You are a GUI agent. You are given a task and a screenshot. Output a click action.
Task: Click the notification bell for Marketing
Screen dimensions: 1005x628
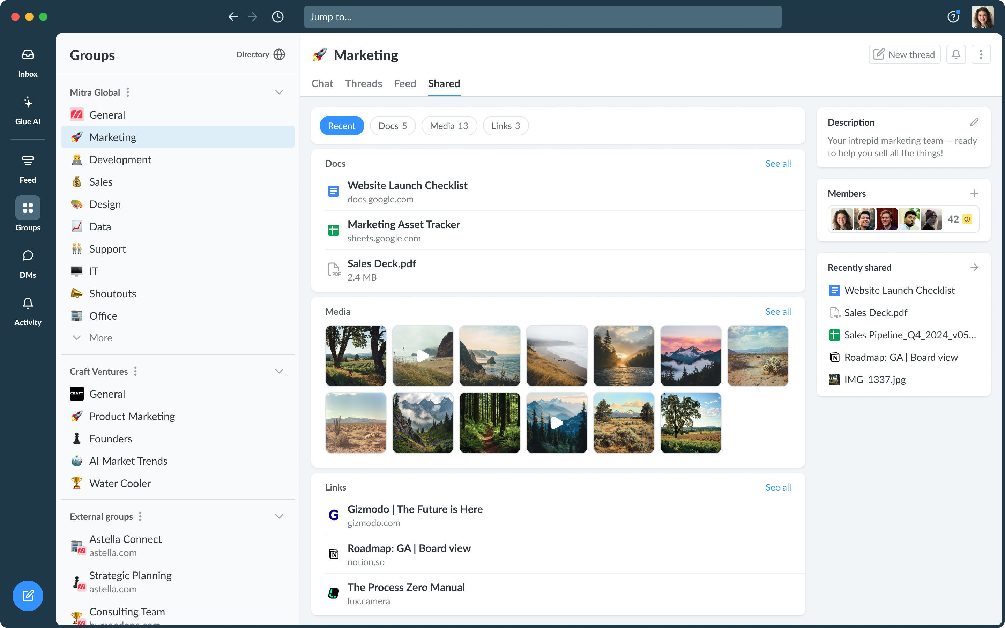click(x=955, y=54)
